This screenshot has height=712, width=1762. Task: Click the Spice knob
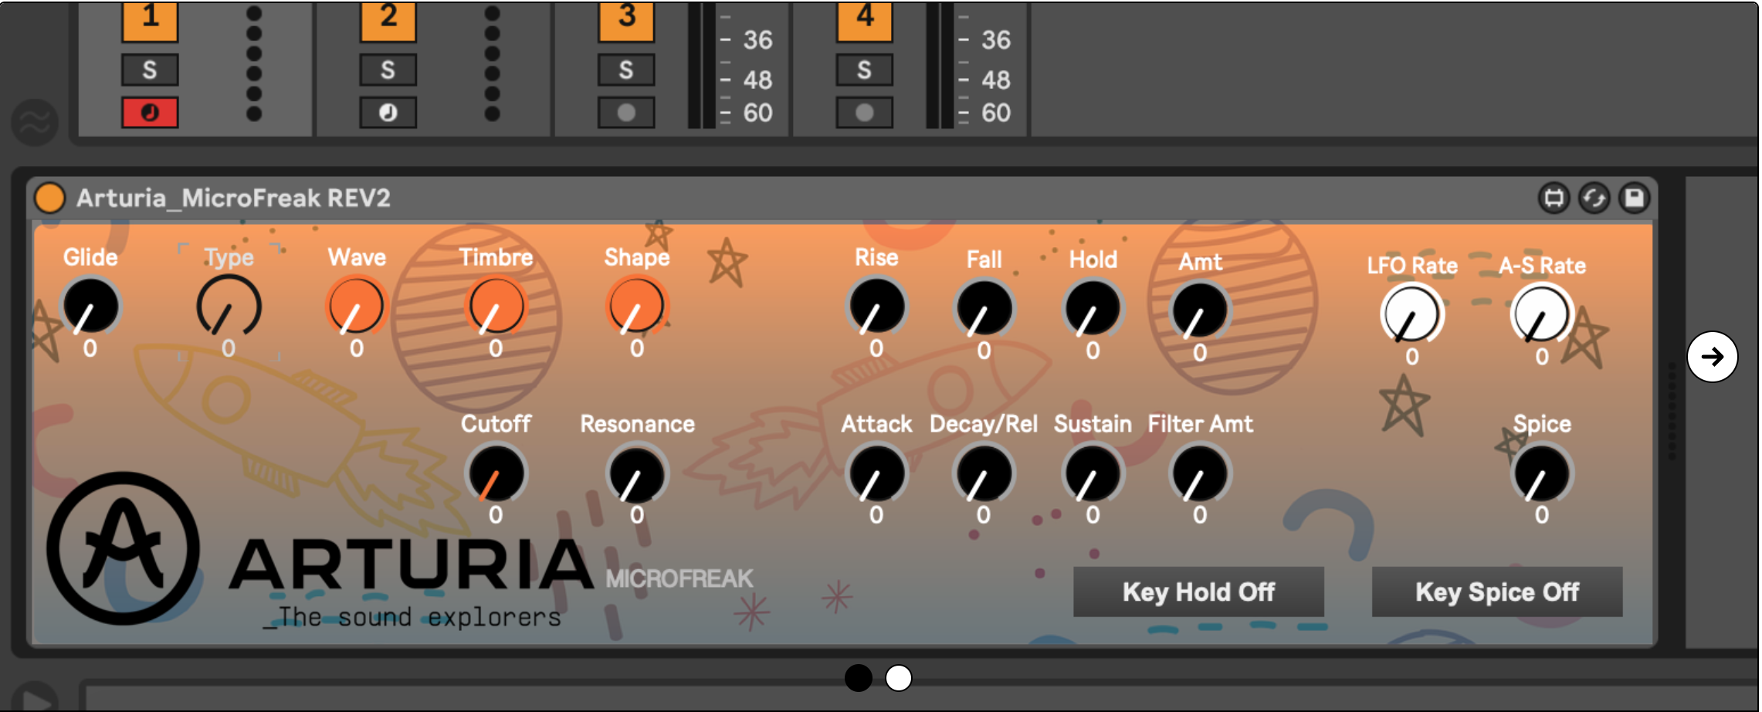click(x=1541, y=474)
